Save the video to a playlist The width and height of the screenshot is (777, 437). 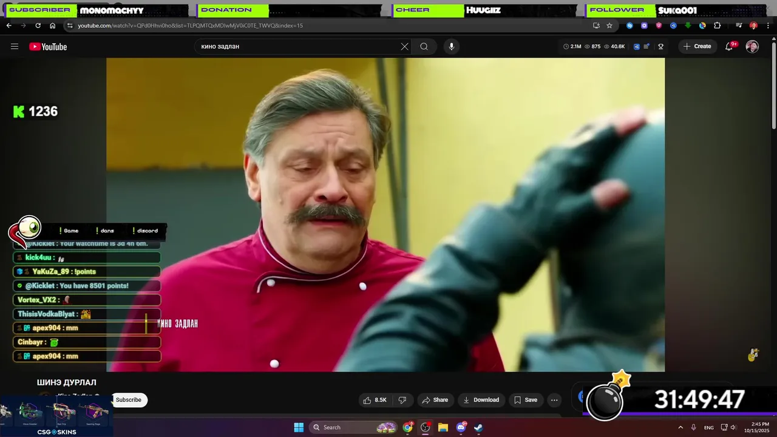pos(525,400)
